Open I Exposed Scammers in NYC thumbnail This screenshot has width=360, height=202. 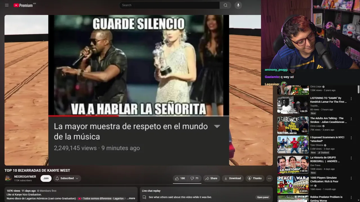(x=293, y=144)
